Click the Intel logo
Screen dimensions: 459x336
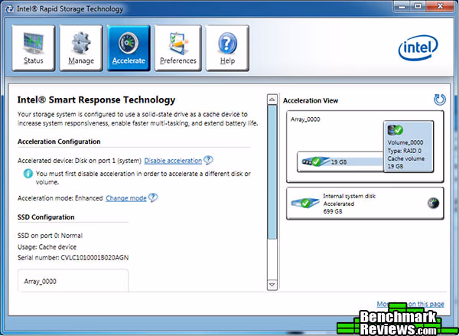(418, 47)
